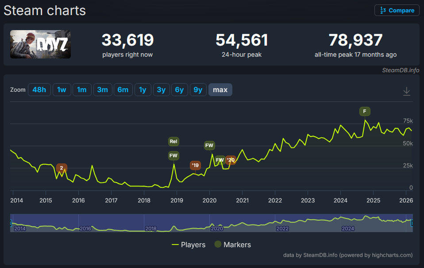Viewport: 424px width, 268px height.
Task: Click the Steam charts heading
Action: pyautogui.click(x=45, y=11)
